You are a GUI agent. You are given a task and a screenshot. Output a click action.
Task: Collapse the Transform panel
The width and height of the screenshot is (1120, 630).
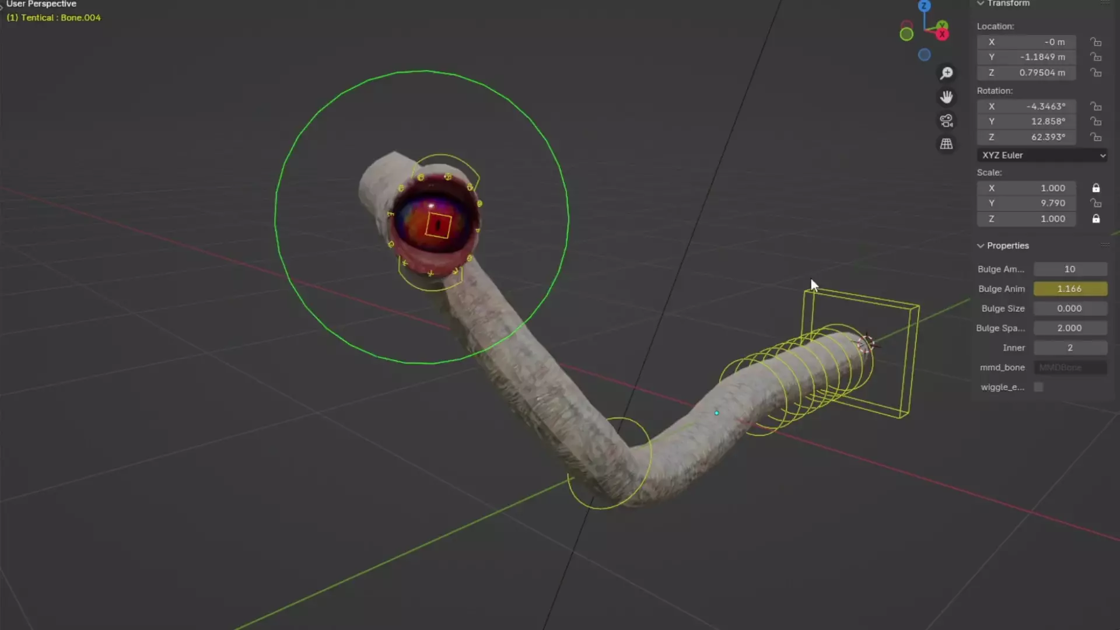point(981,3)
